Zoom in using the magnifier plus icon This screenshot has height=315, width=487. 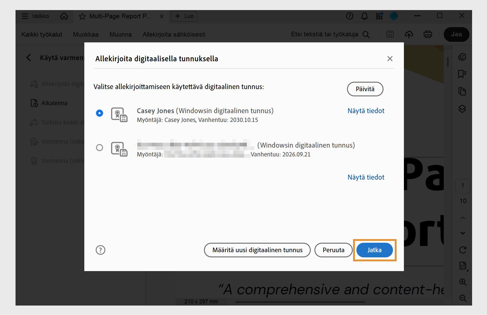pos(462,282)
